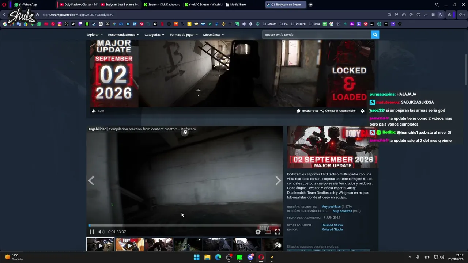Expand the Categorías menu
Viewport: 468px width, 263px height.
(x=155, y=35)
